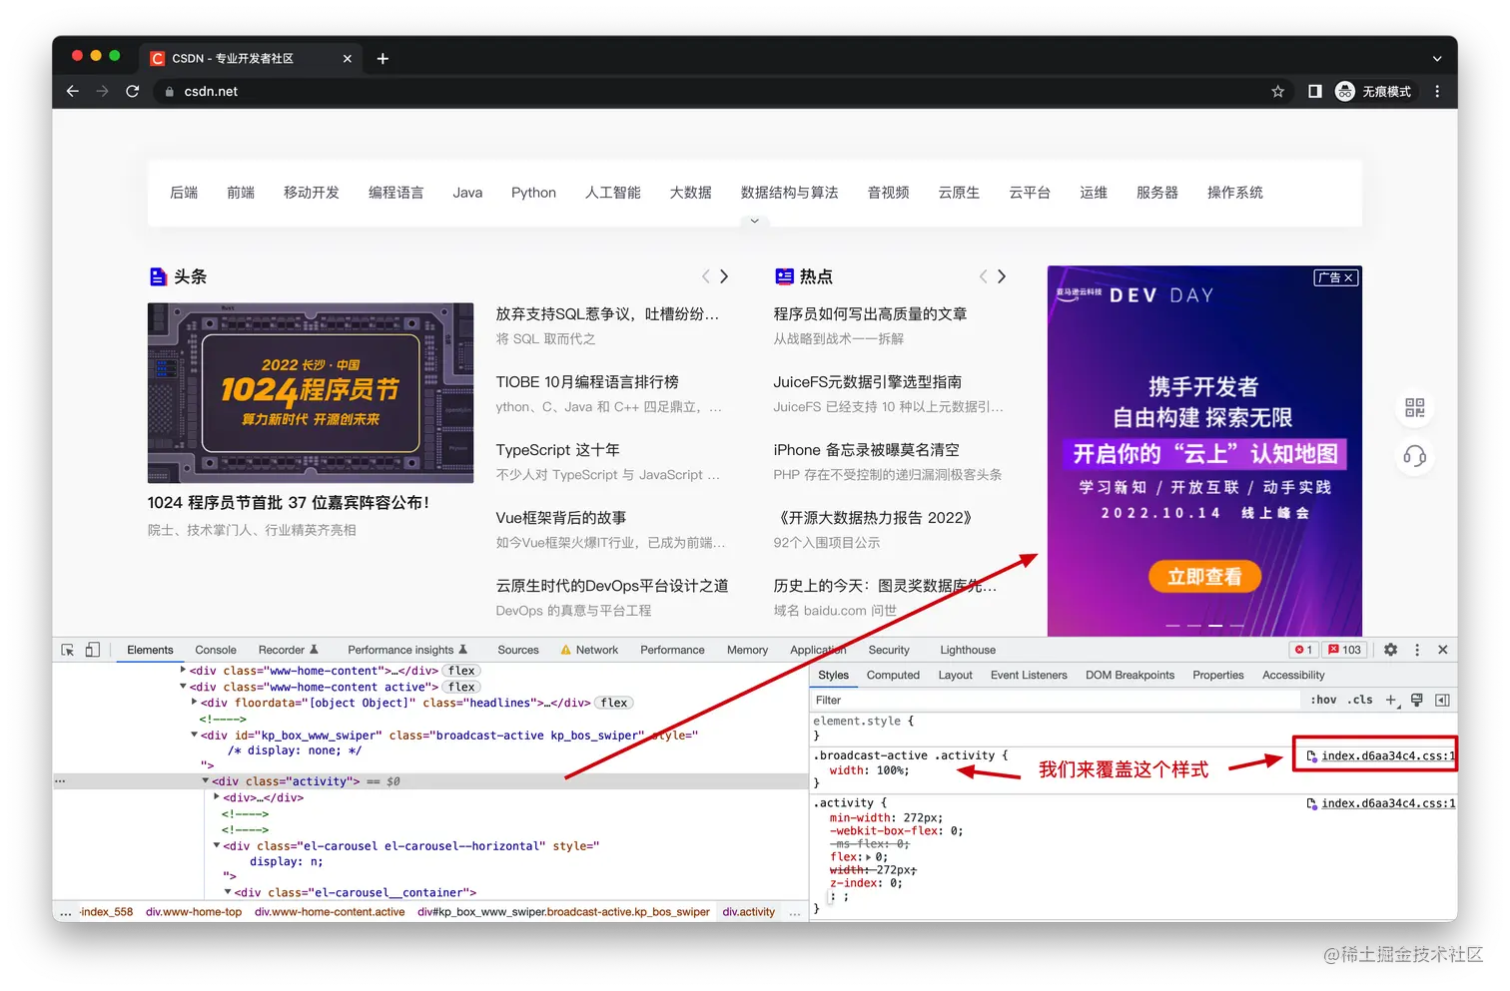Click flex badge on first www-home-content div
The width and height of the screenshot is (1510, 991).
[461, 671]
